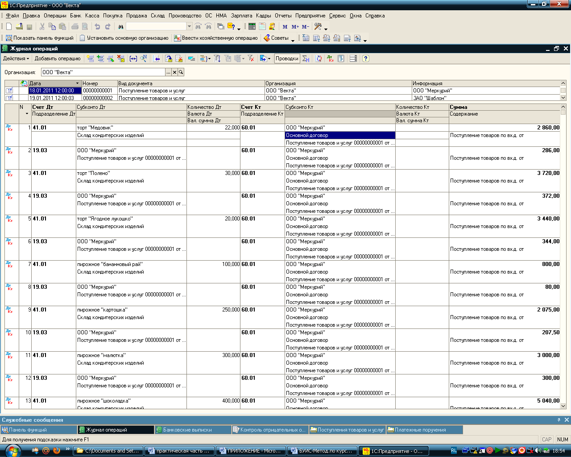Open the Операции menu
The height and width of the screenshot is (457, 571).
(x=55, y=16)
